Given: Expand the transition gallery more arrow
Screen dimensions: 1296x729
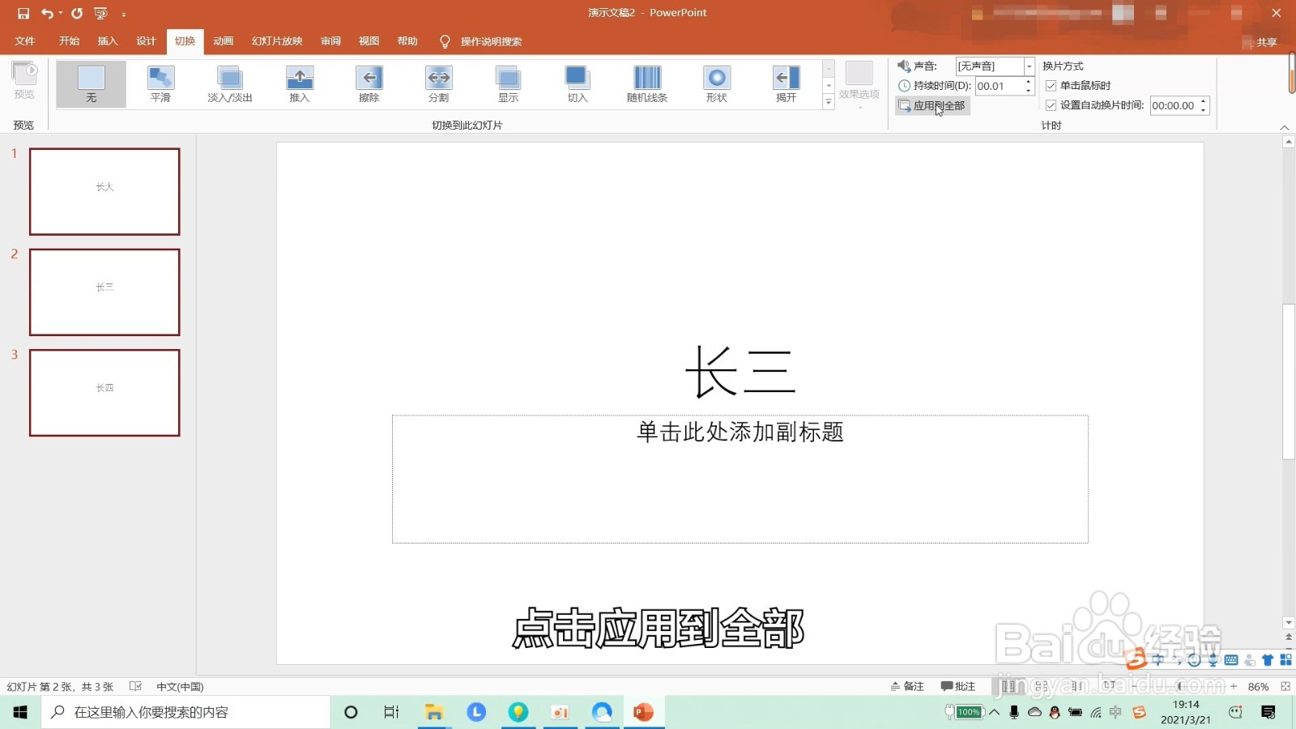Looking at the screenshot, I should (829, 101).
